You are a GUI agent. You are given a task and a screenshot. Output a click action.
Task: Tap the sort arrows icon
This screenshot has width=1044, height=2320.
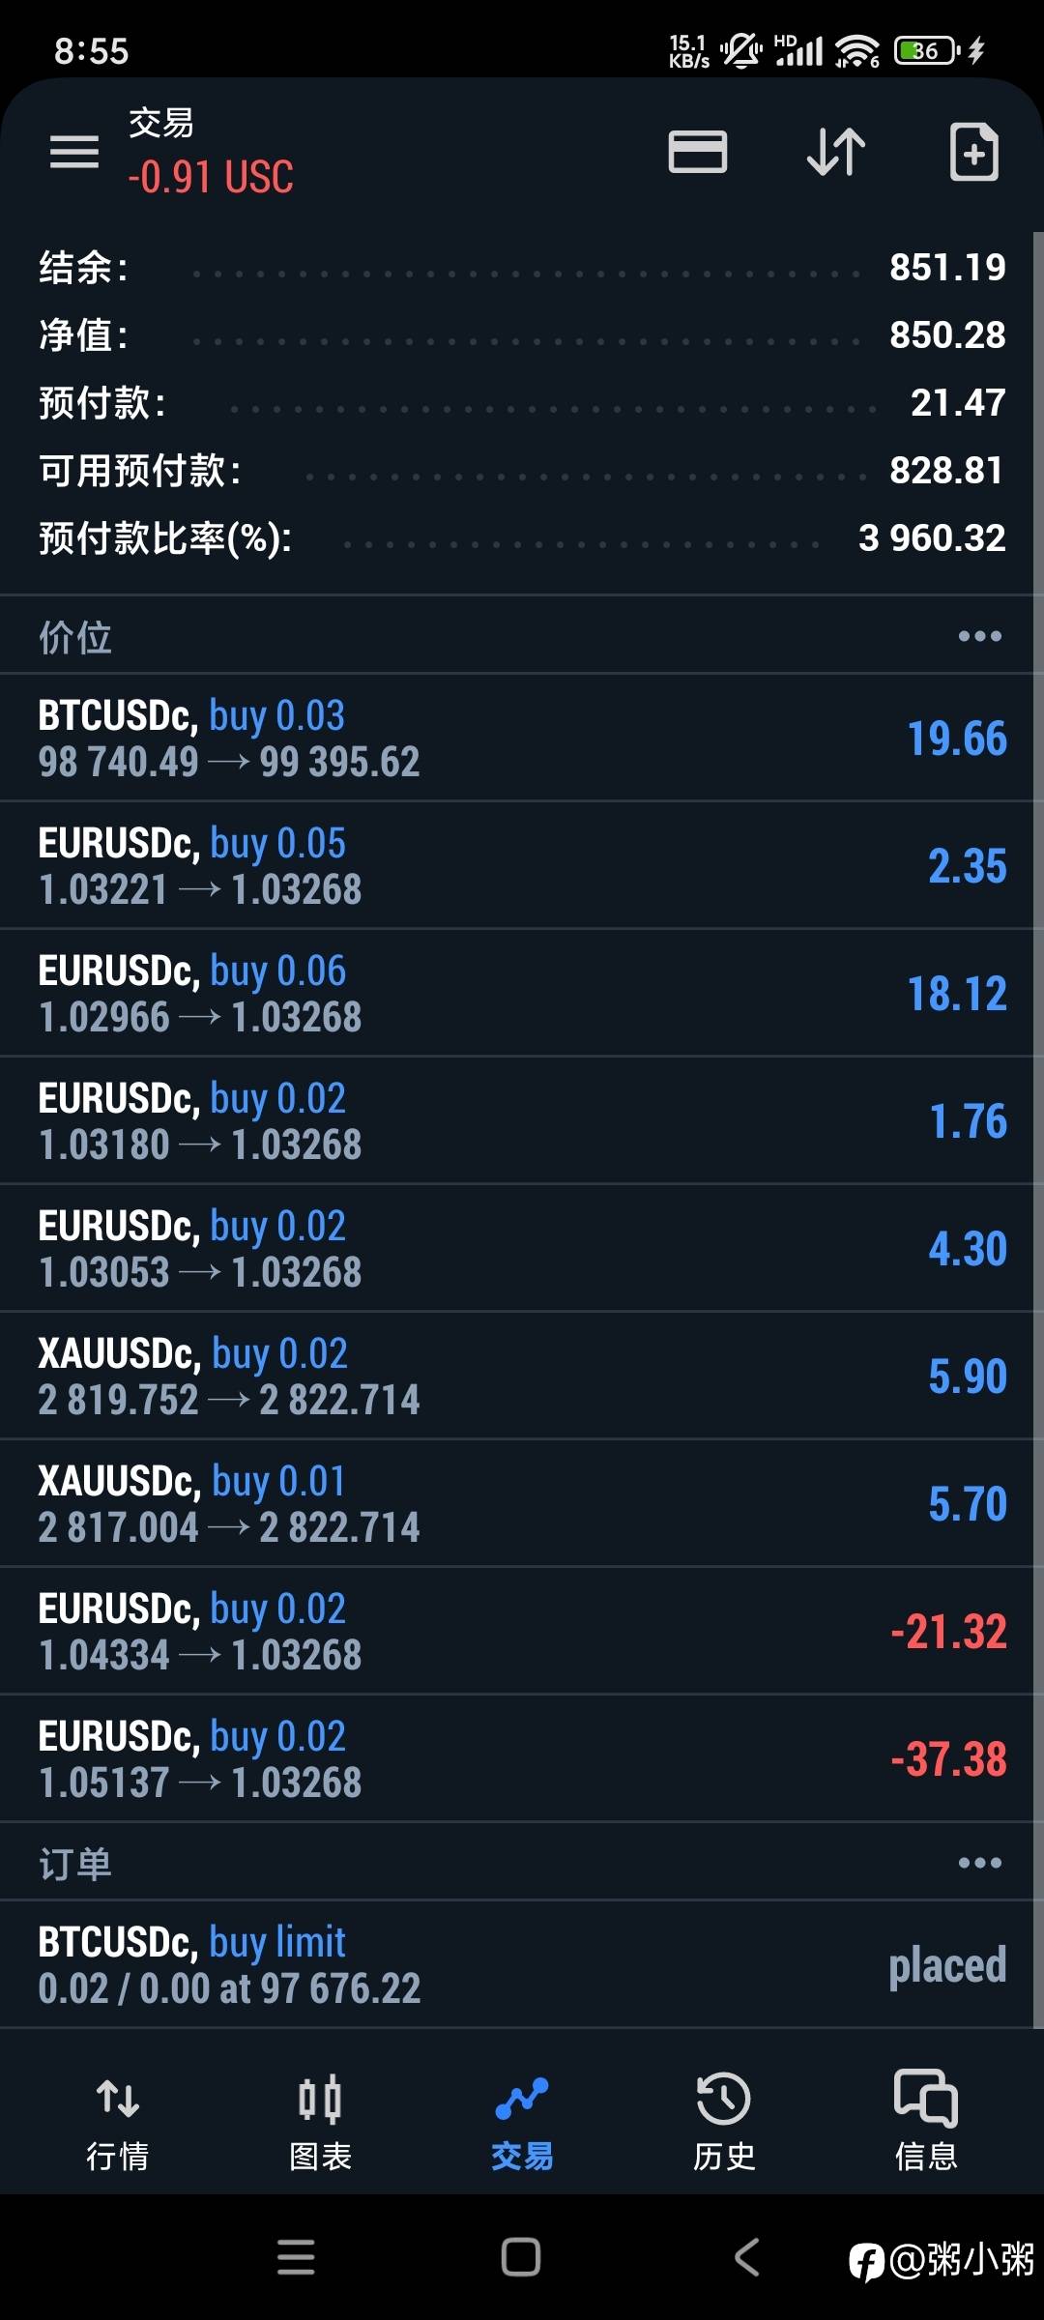tap(836, 152)
